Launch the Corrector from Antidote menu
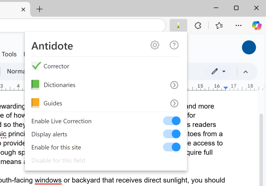 click(56, 66)
